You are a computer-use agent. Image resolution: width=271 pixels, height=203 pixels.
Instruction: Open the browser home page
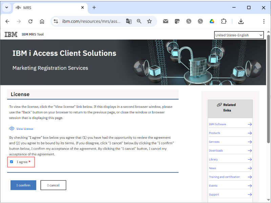(42, 21)
